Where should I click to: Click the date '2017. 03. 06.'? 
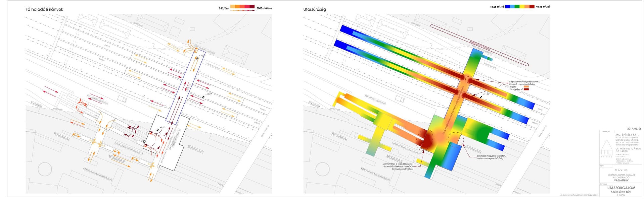pyautogui.click(x=634, y=129)
